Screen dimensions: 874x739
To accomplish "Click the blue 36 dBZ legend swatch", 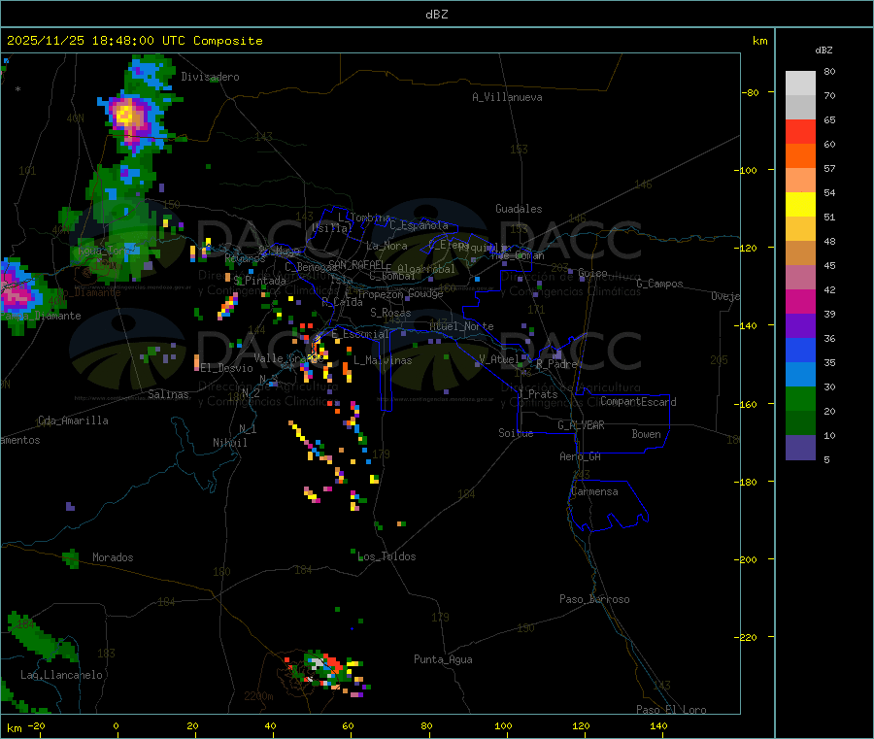I will click(x=800, y=350).
